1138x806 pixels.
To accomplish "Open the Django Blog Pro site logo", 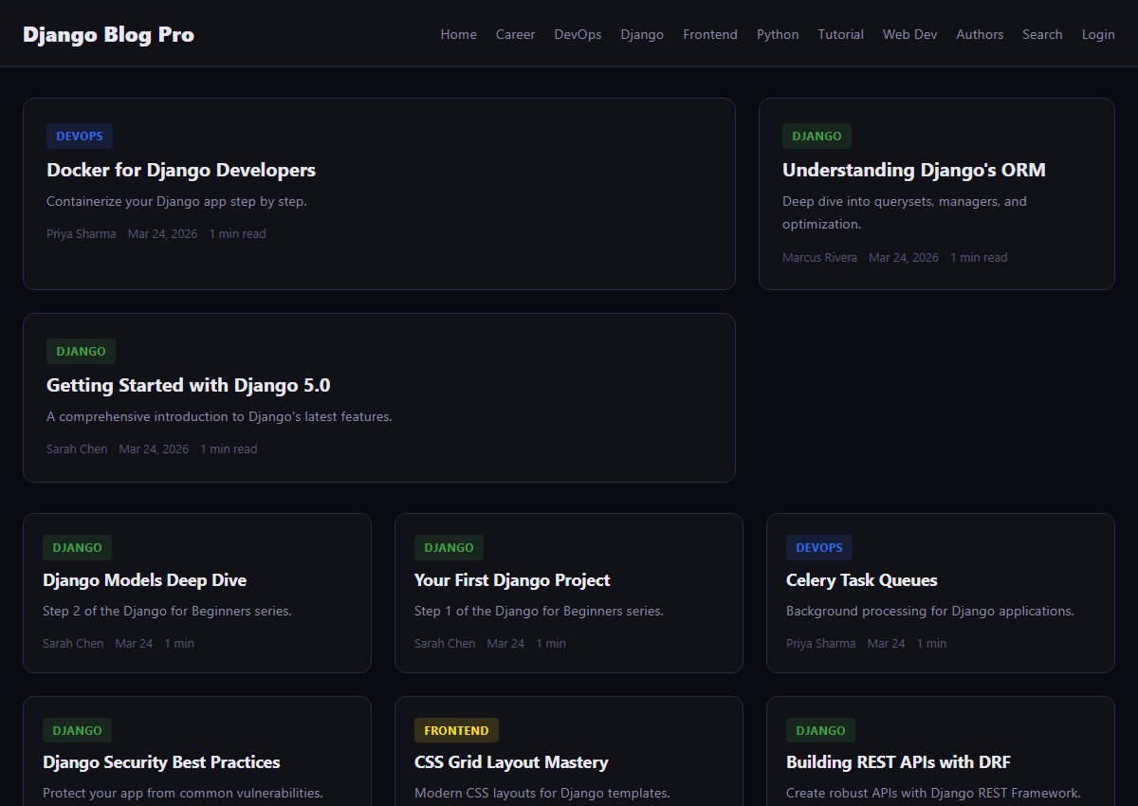I will pos(108,34).
